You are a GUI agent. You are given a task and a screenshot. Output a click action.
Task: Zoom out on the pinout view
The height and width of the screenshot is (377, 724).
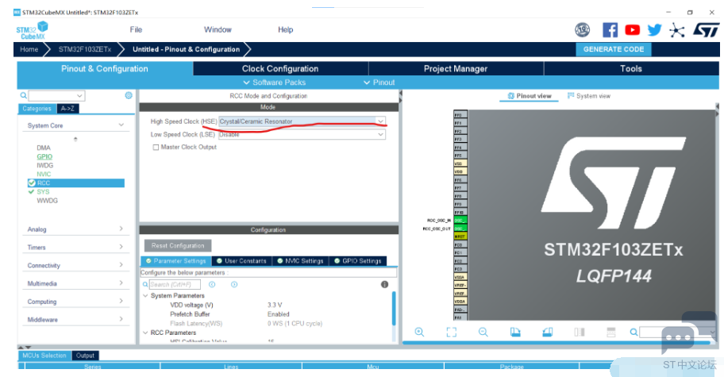[x=483, y=332]
